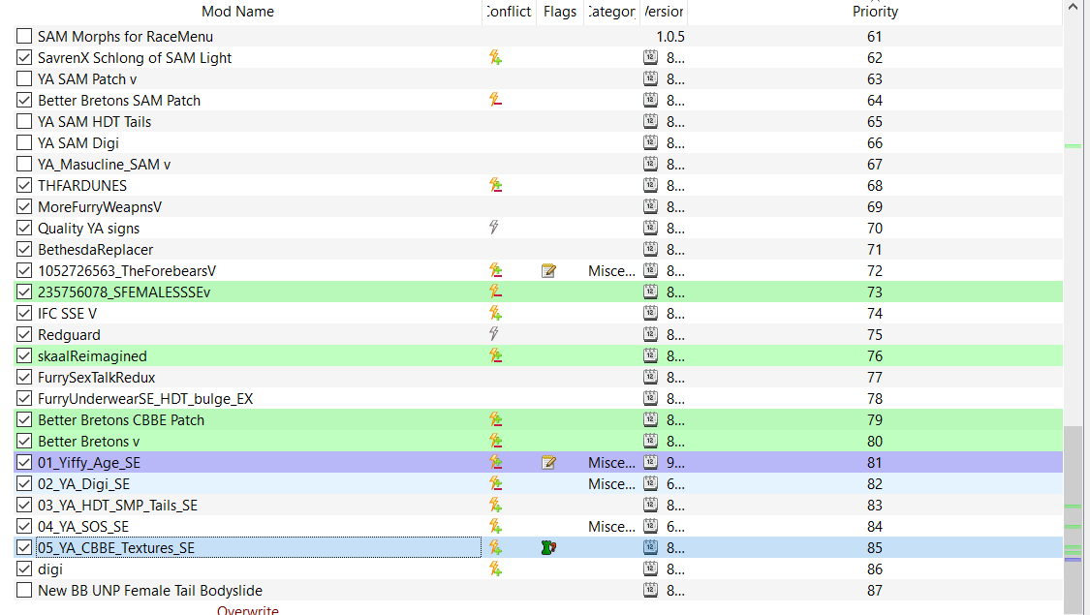Click green flag icon for 05_YA_CBBE_Textures_SE

[x=548, y=547]
